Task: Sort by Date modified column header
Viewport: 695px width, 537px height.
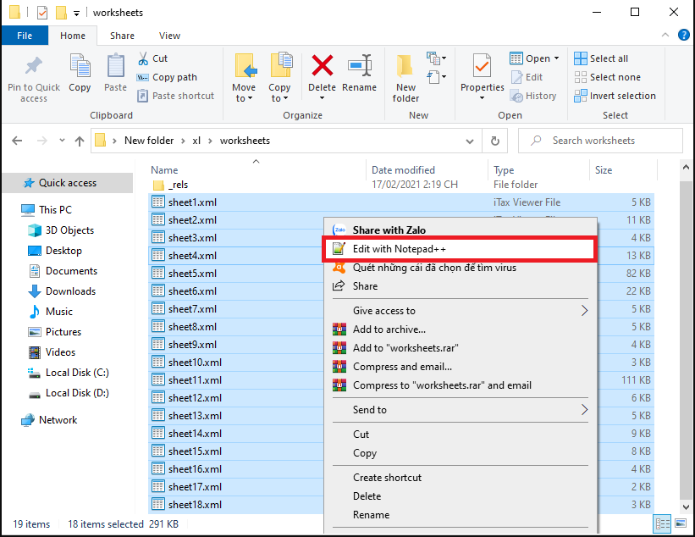Action: click(403, 170)
